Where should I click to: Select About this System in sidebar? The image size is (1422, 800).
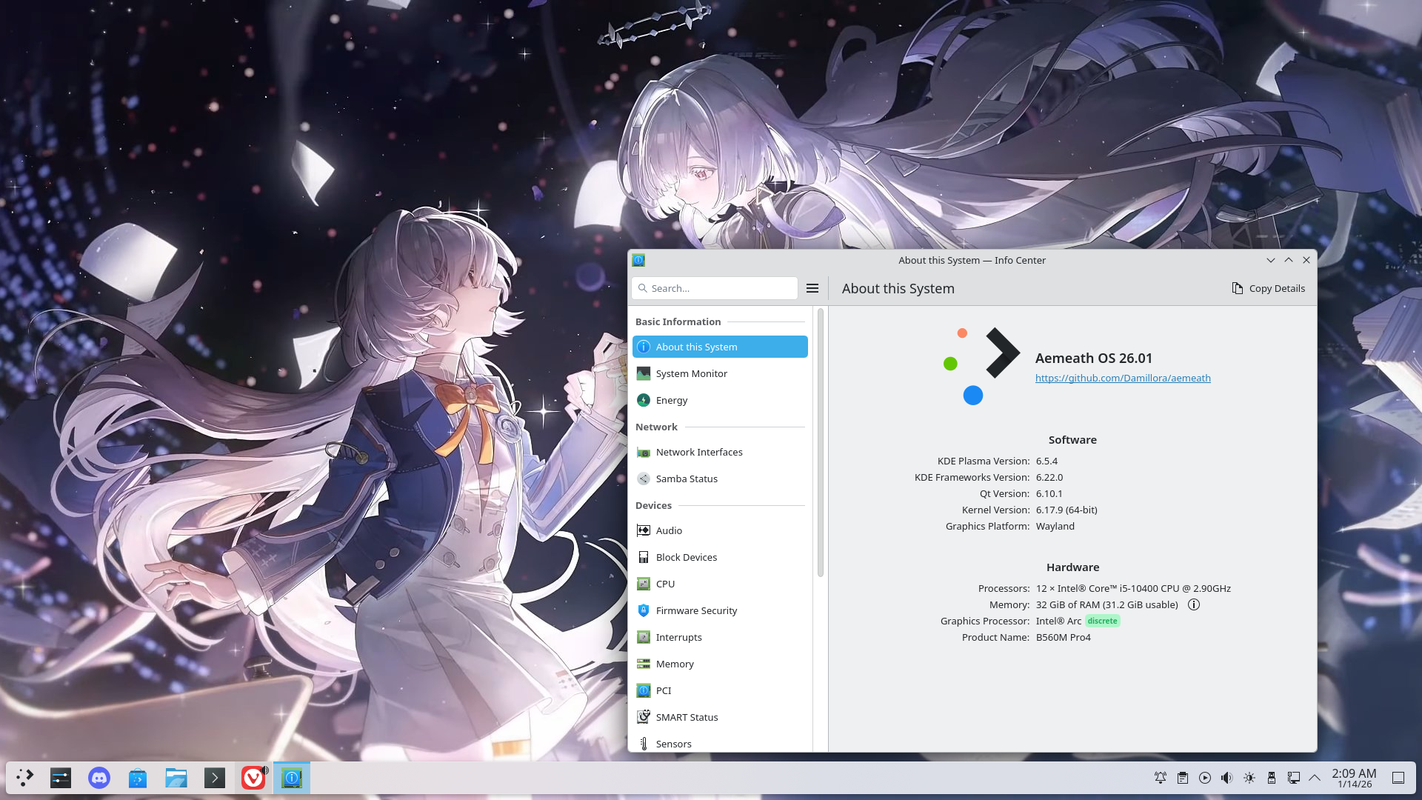[720, 347]
